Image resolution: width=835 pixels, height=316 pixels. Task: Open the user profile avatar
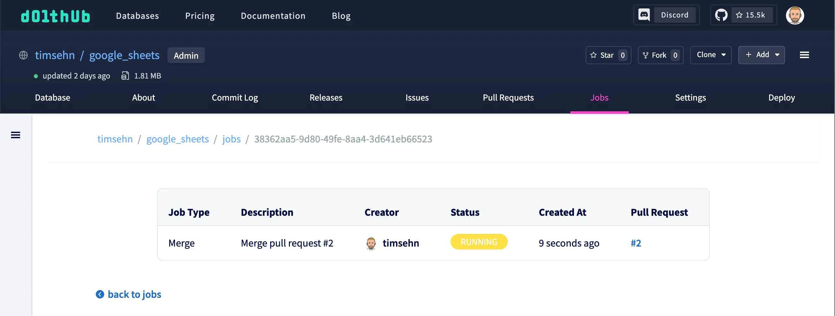794,15
